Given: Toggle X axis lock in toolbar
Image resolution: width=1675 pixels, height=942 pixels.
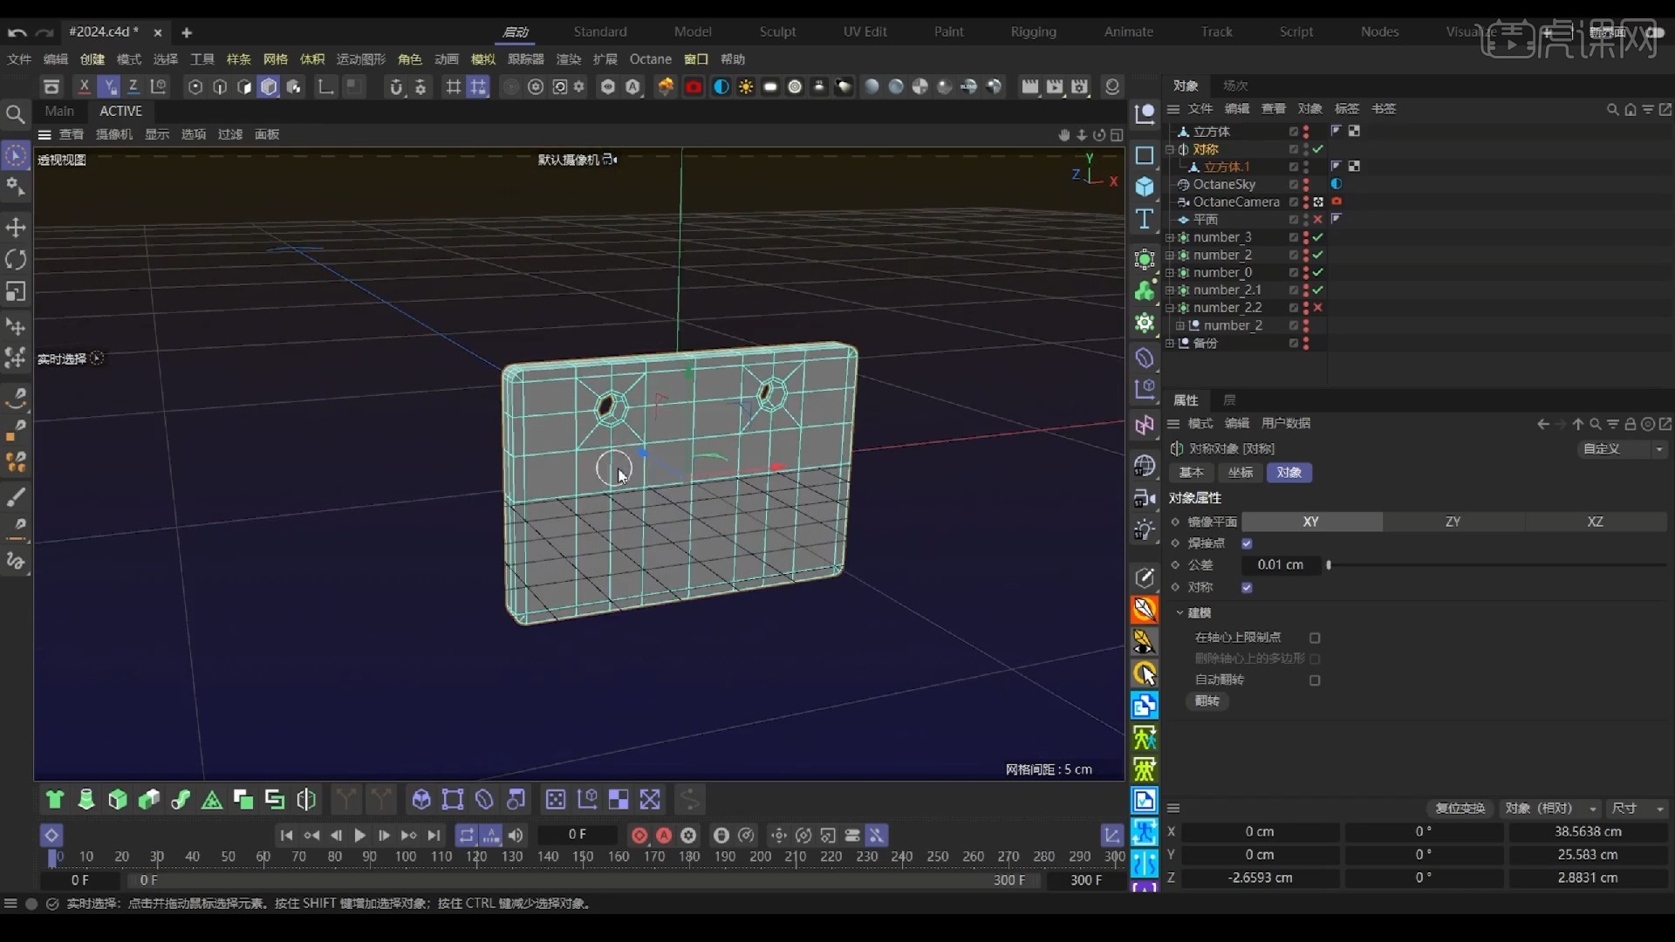Looking at the screenshot, I should [x=84, y=86].
